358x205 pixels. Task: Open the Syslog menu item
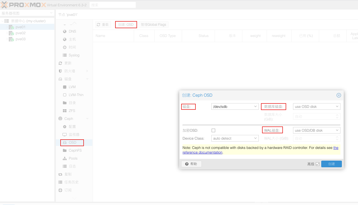click(74, 55)
